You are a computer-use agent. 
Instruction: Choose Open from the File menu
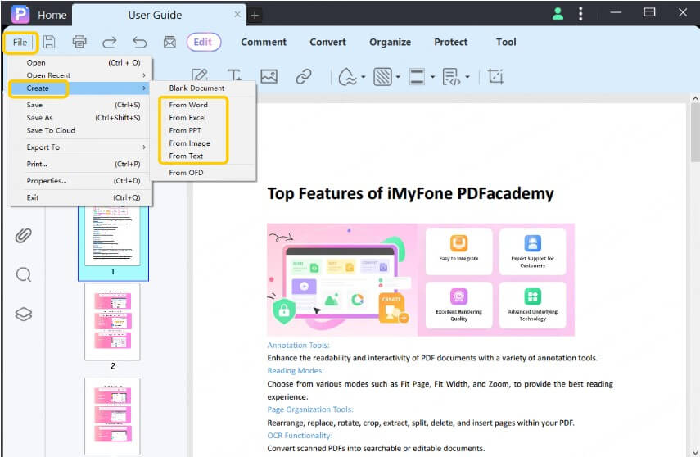tap(80, 62)
